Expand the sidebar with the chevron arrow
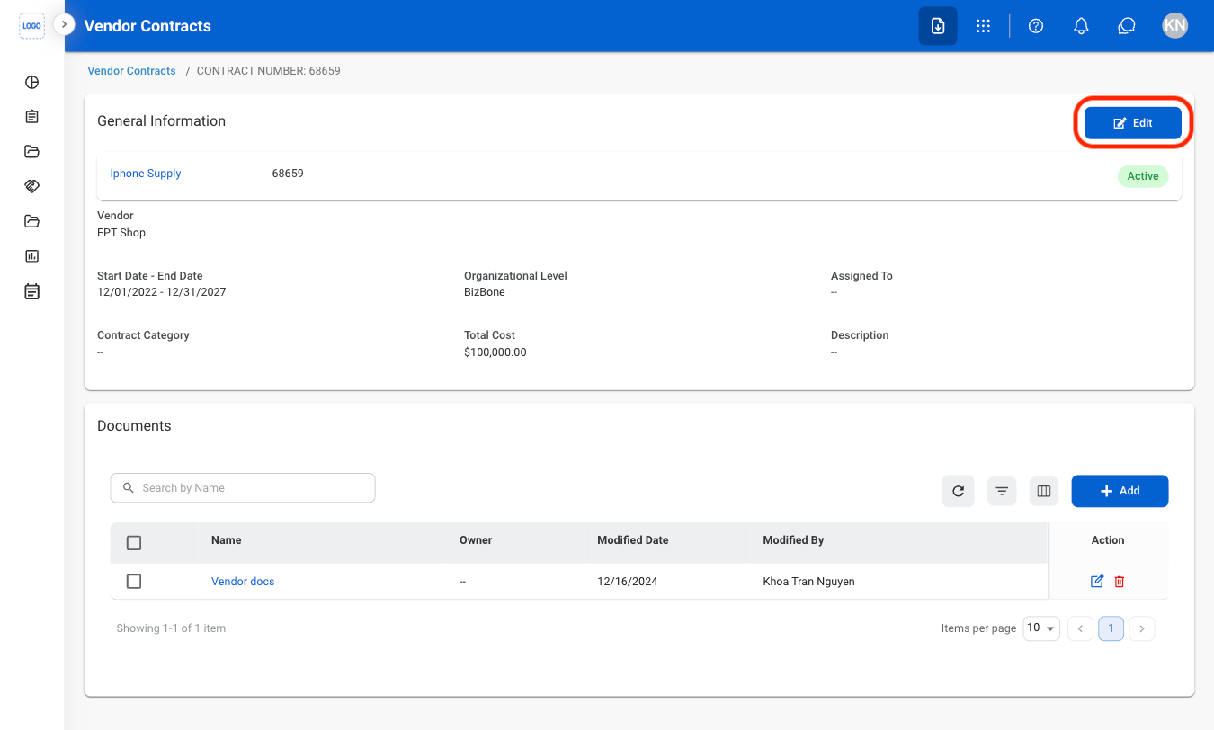This screenshot has width=1214, height=730. (64, 25)
